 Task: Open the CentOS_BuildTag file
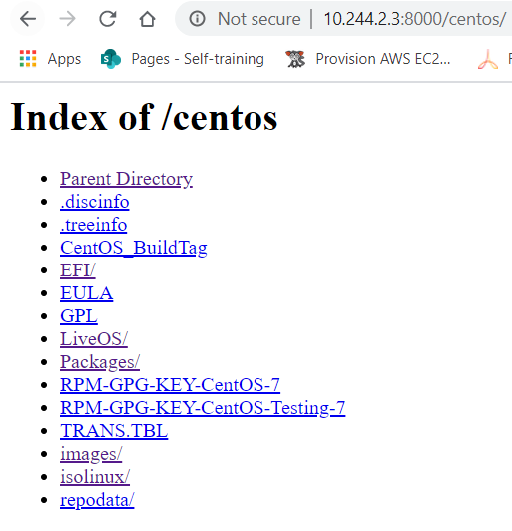(134, 248)
